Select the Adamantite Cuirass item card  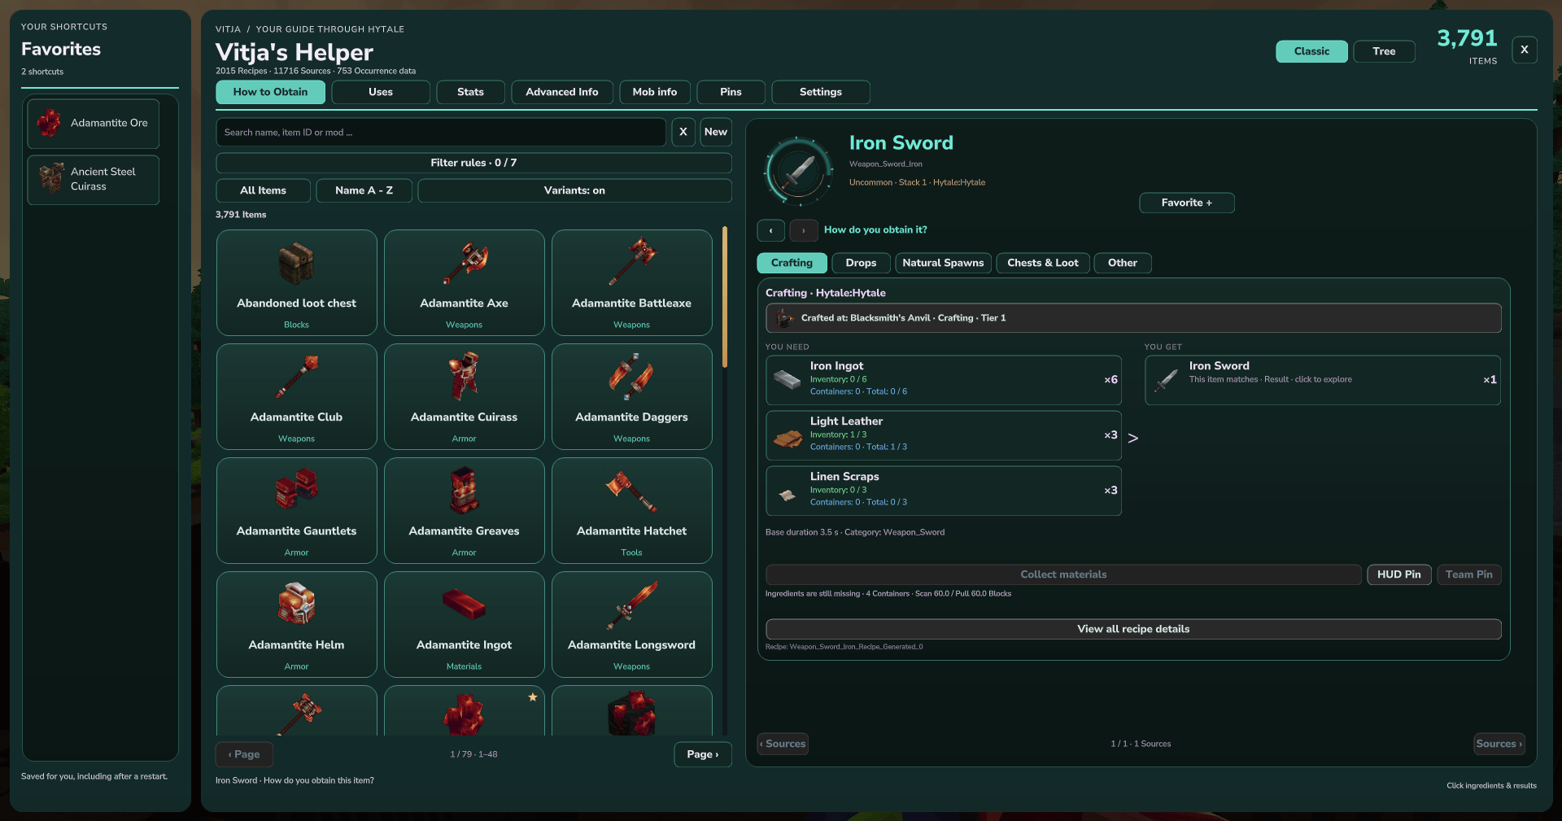[x=464, y=396]
